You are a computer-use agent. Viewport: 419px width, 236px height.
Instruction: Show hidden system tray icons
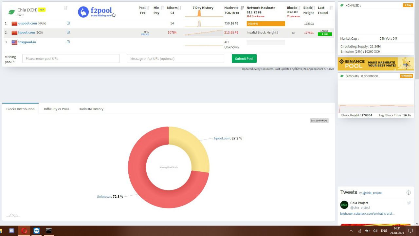[x=351, y=231]
